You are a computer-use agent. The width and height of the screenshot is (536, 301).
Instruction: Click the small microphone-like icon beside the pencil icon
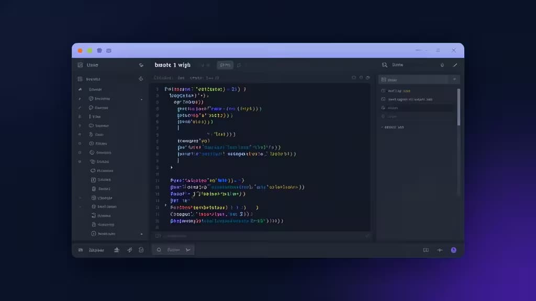tap(442, 65)
